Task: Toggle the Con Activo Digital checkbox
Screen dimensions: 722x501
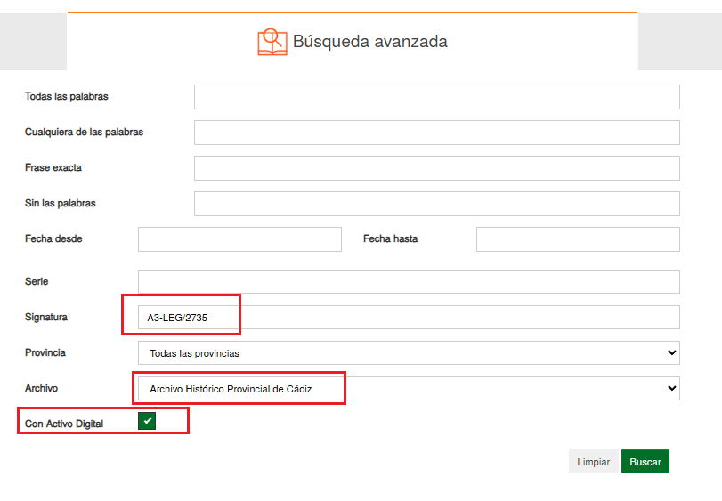Action: pyautogui.click(x=147, y=422)
